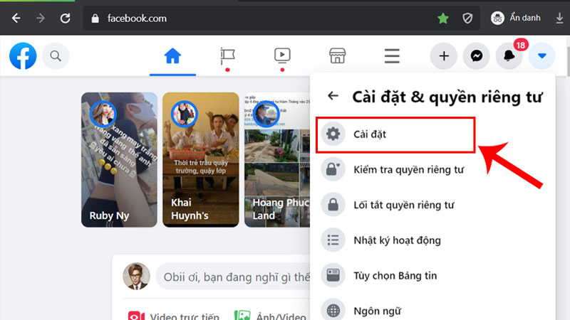
Task: Open Hoang Phuc Land story
Action: click(277, 159)
